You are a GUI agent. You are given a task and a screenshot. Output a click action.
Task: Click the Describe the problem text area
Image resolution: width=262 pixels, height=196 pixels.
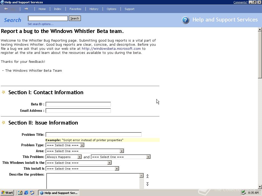coord(93,181)
